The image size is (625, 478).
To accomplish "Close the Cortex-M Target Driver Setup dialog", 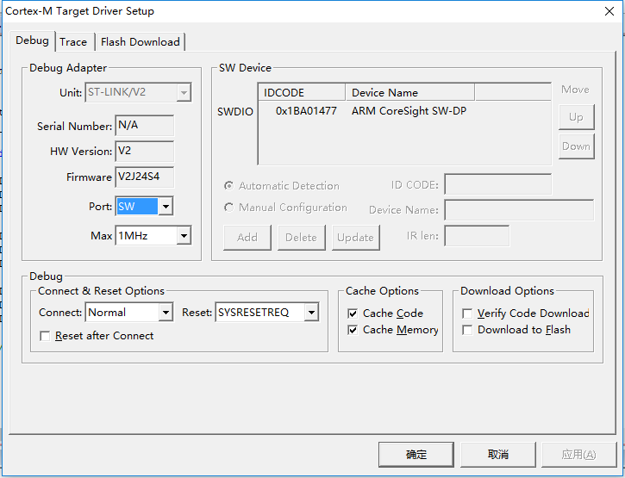I will [609, 11].
